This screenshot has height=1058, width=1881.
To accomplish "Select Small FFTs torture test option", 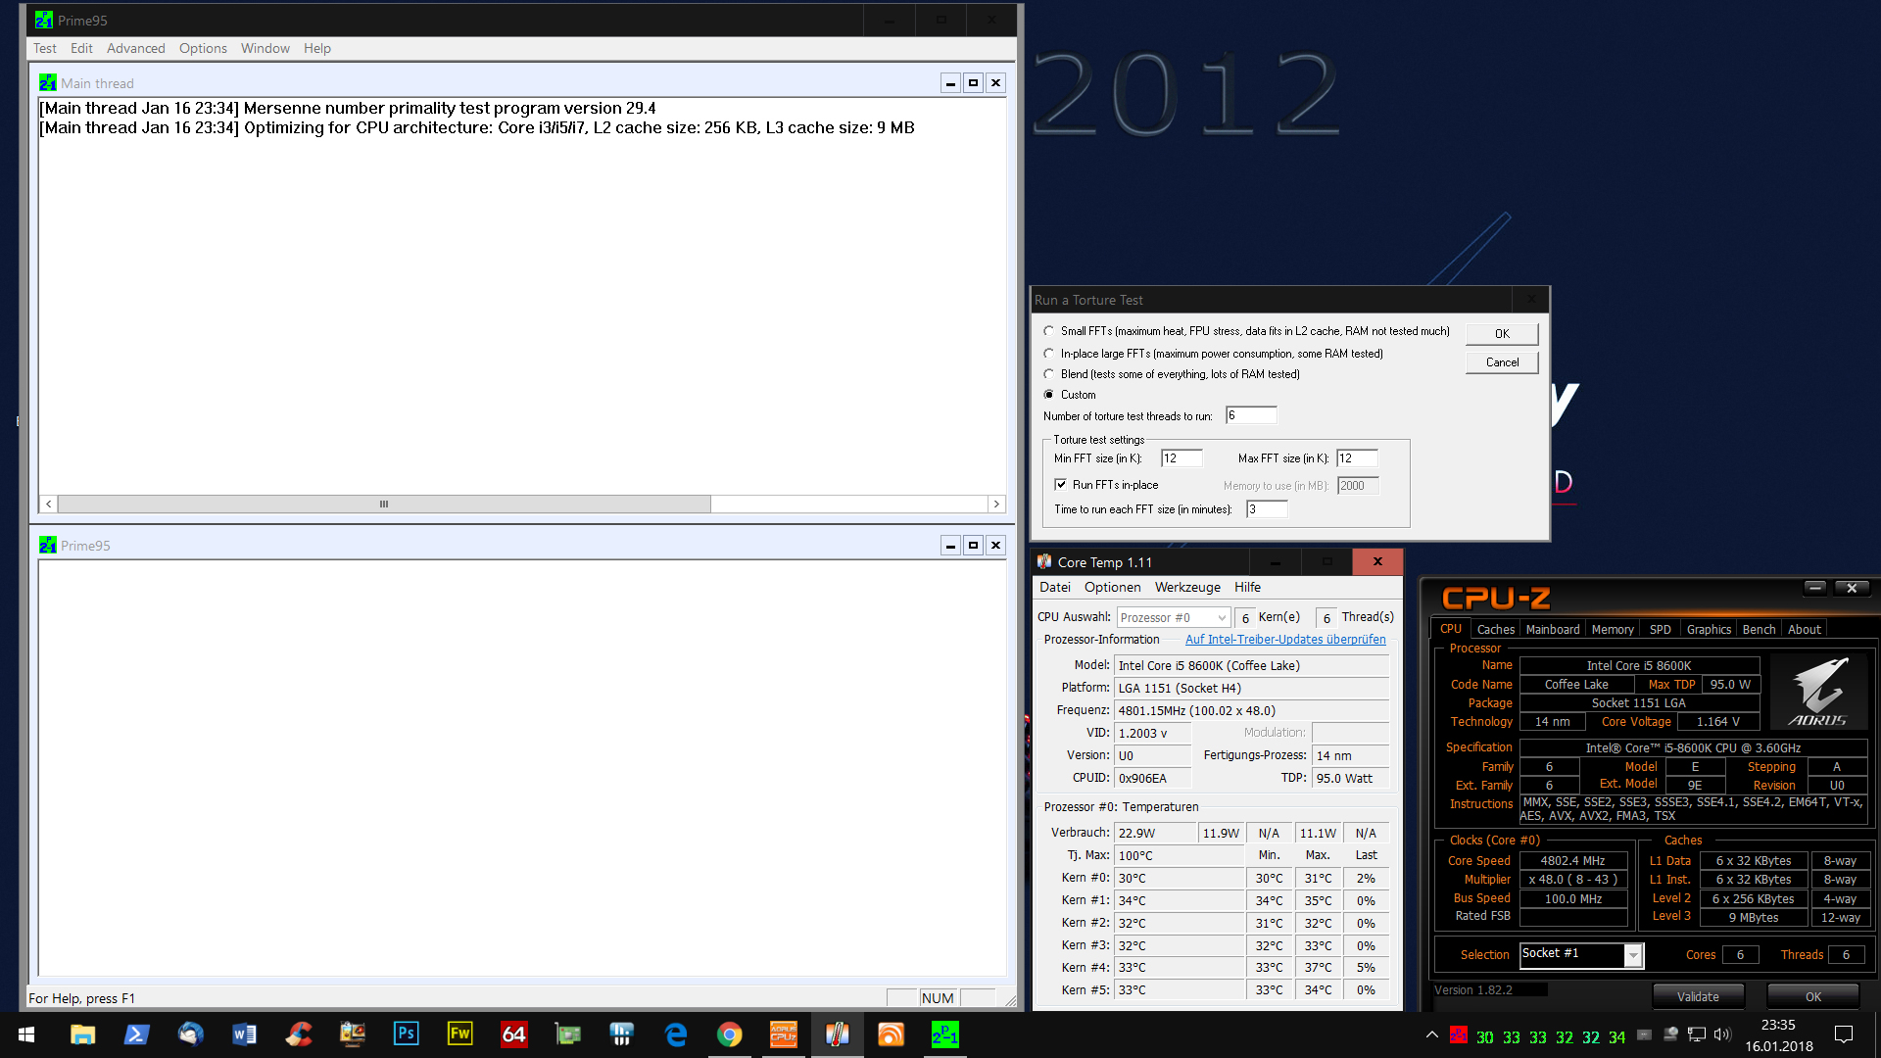I will pyautogui.click(x=1049, y=331).
